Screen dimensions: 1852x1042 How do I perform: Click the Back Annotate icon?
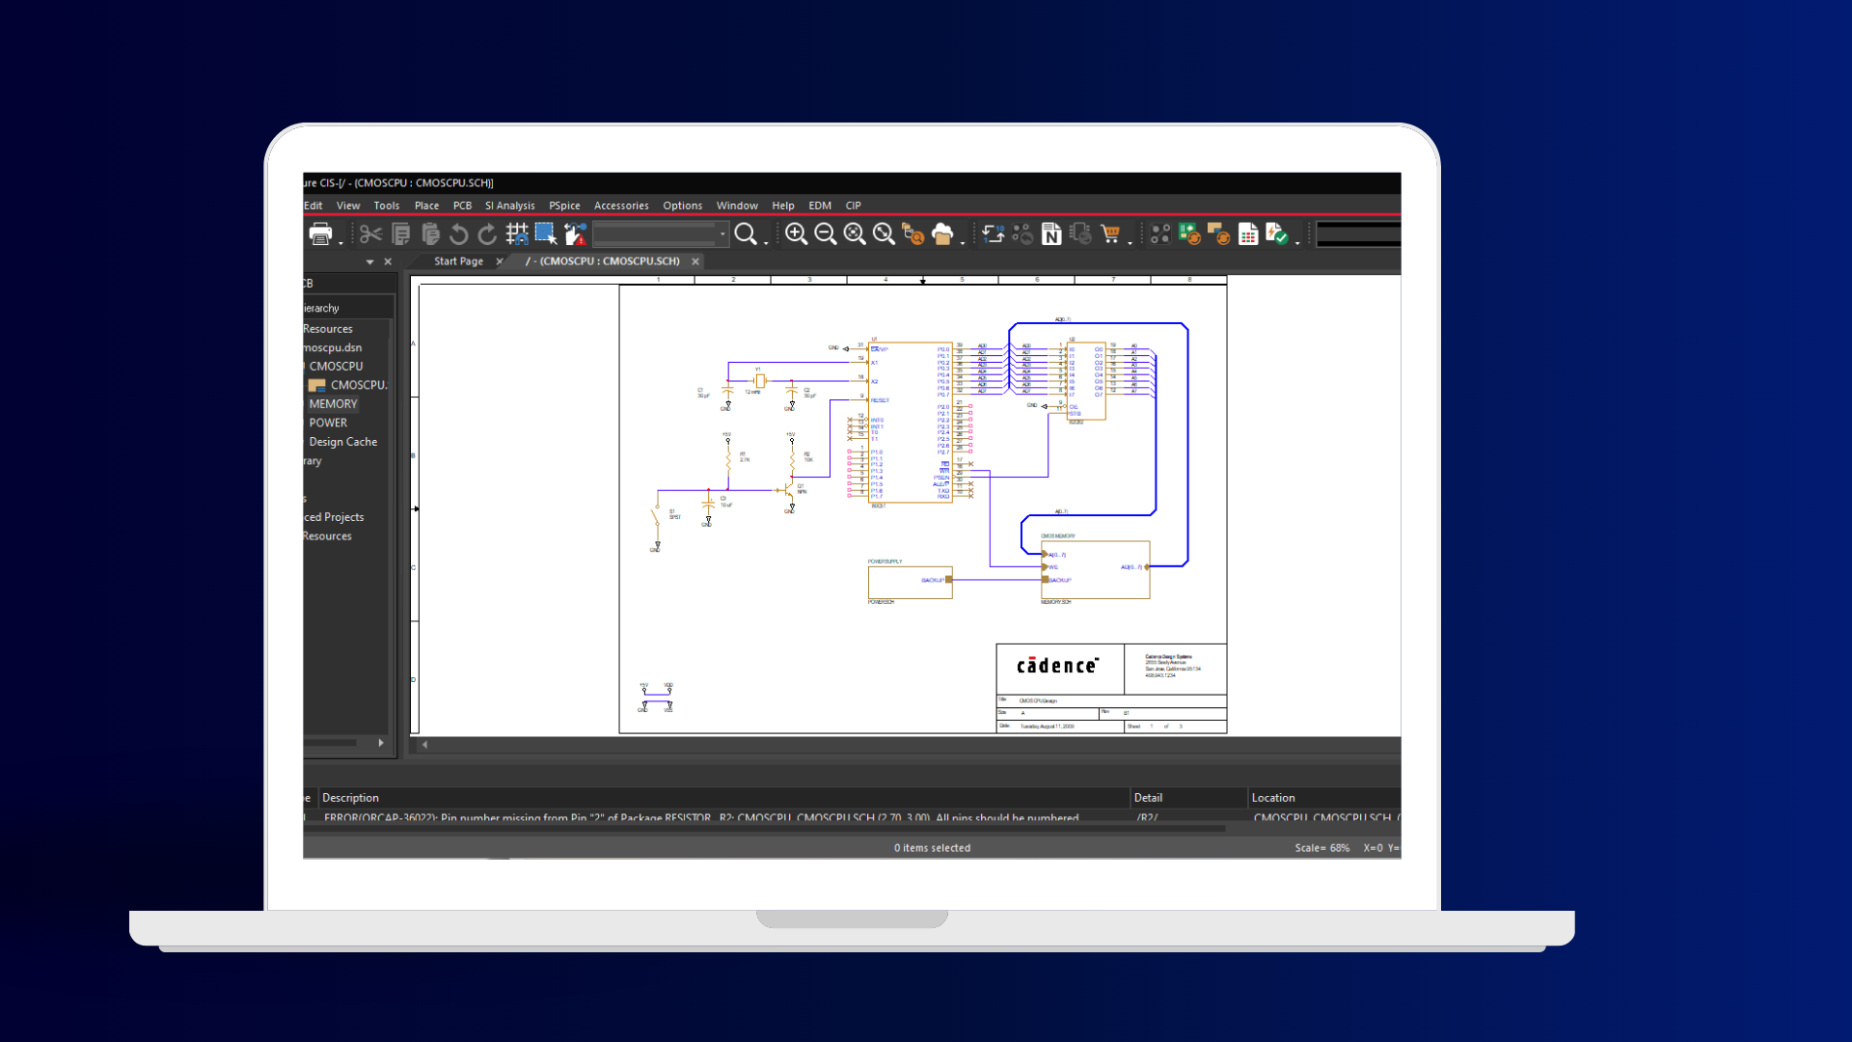(x=1022, y=233)
